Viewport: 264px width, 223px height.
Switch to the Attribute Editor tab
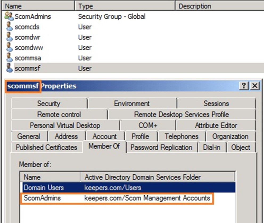(216, 125)
